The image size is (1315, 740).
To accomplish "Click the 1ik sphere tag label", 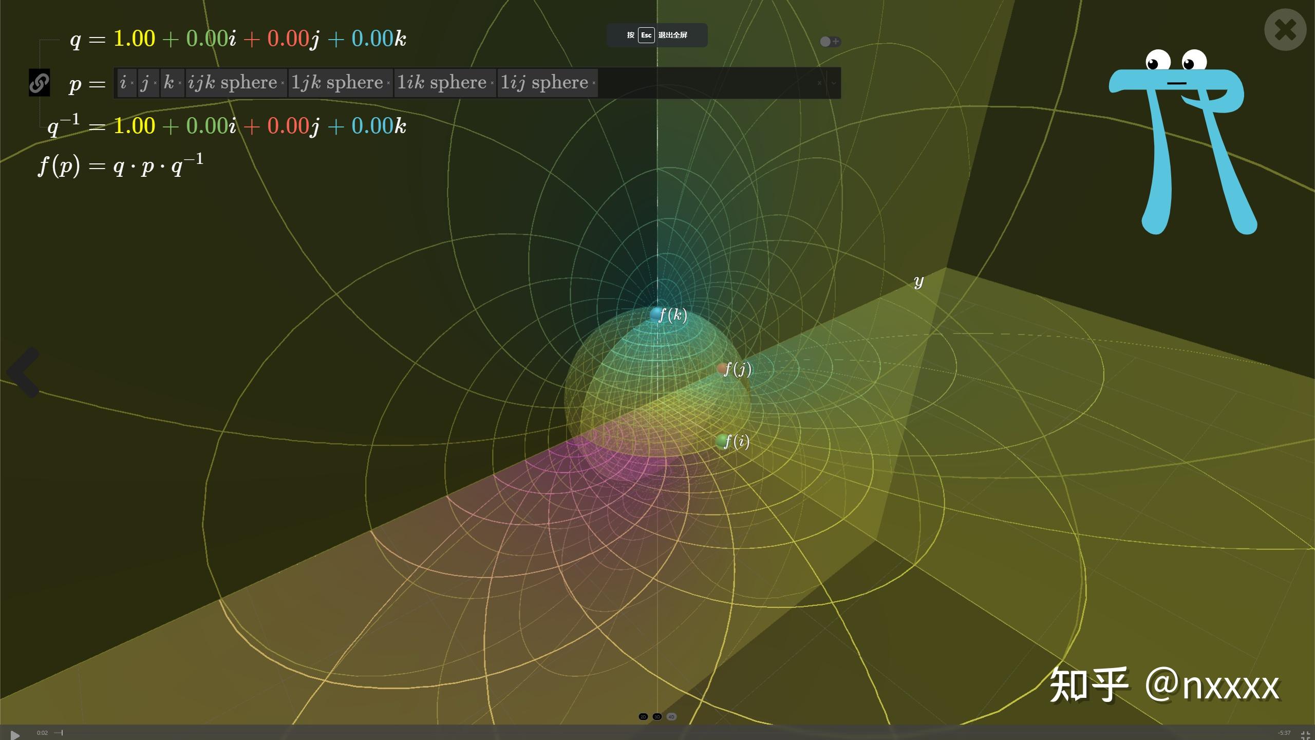I will coord(442,83).
